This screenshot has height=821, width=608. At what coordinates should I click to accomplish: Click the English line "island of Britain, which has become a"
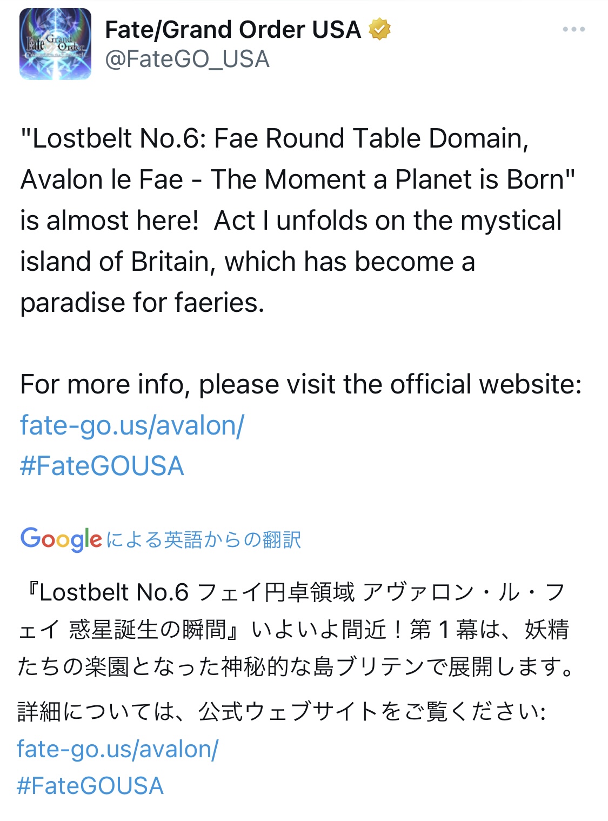coord(248,262)
